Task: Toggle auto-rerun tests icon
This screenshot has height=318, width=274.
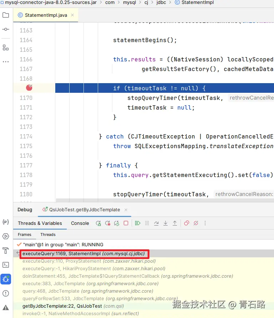Action: [117, 223]
